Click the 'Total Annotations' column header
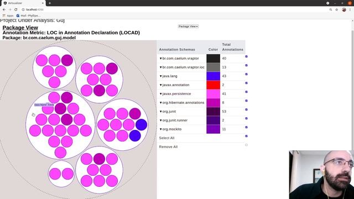The image size is (354, 199). pos(232,47)
